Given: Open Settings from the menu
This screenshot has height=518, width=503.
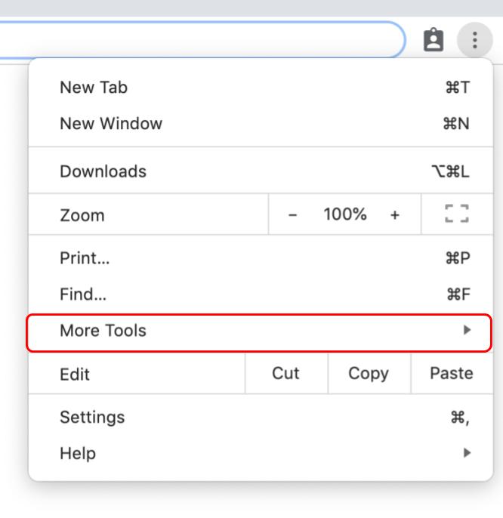Looking at the screenshot, I should pyautogui.click(x=261, y=417).
